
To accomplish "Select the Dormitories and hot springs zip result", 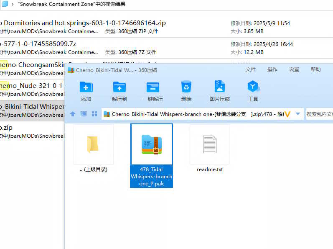I will (x=84, y=23).
